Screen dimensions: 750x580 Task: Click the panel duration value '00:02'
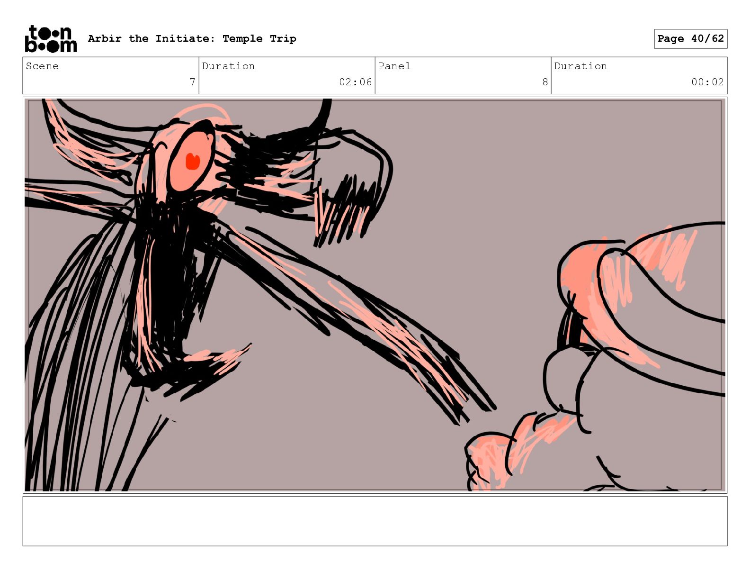(707, 82)
